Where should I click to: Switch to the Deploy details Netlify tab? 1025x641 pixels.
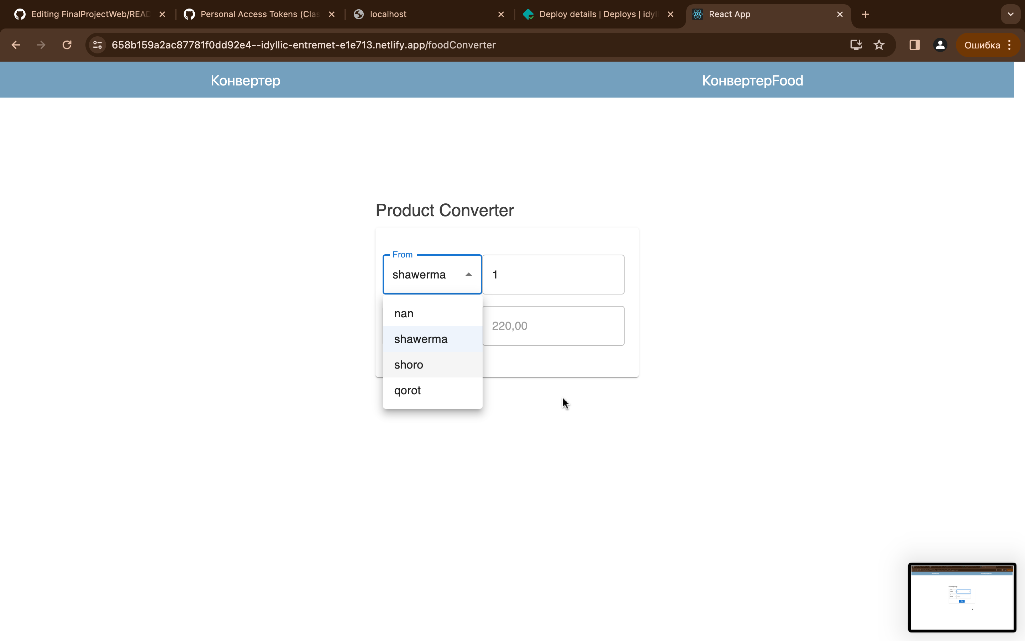click(x=597, y=14)
